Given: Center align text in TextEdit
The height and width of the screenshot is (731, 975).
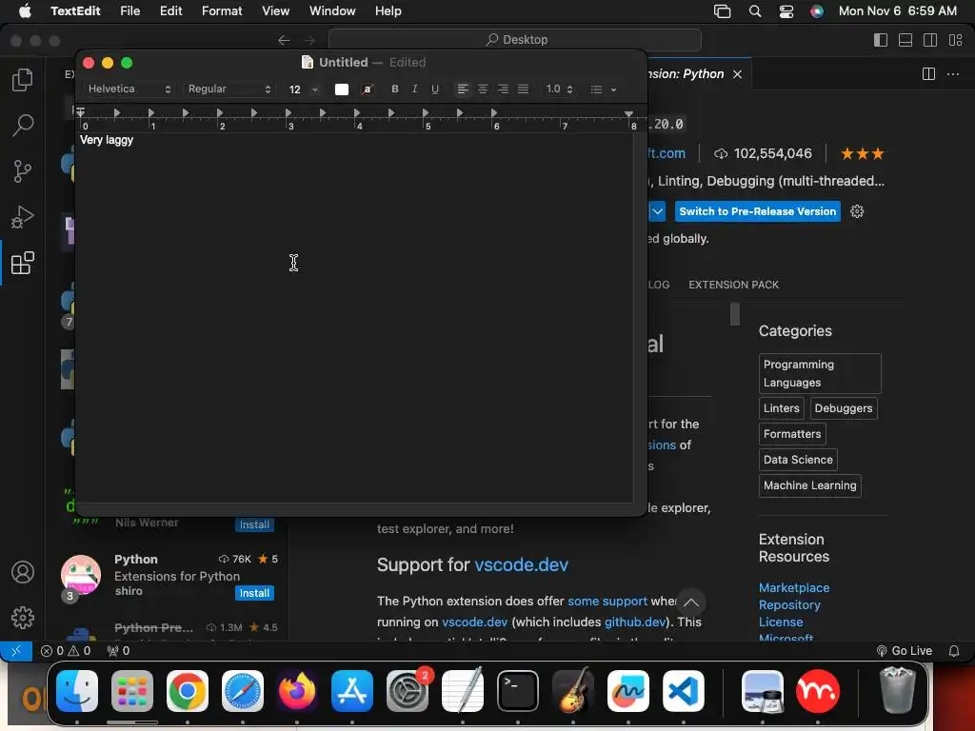Looking at the screenshot, I should (483, 89).
